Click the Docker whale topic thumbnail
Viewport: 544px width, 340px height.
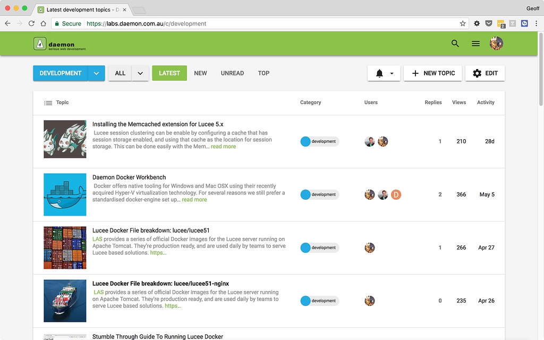65,194
